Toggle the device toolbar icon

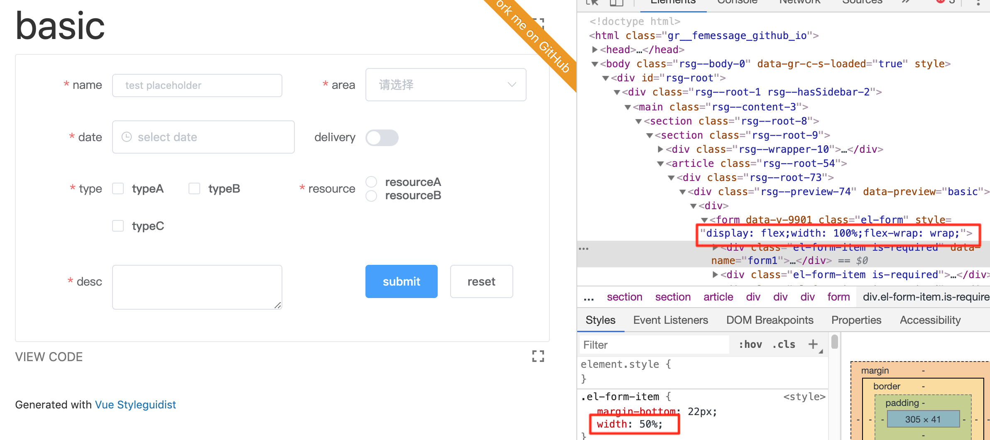tap(616, 3)
